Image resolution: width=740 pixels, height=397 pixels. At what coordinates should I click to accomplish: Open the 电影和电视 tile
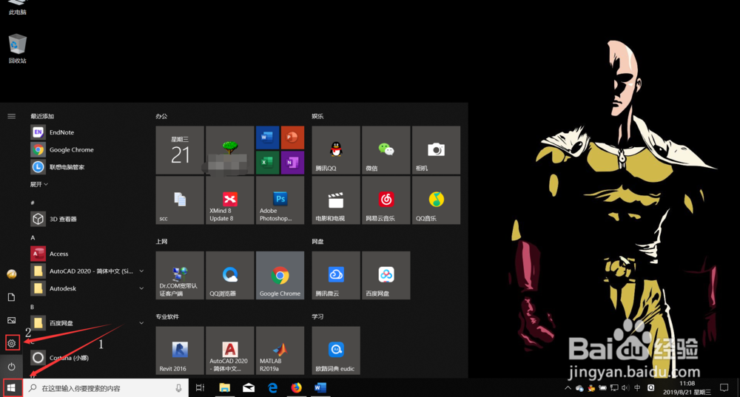335,200
